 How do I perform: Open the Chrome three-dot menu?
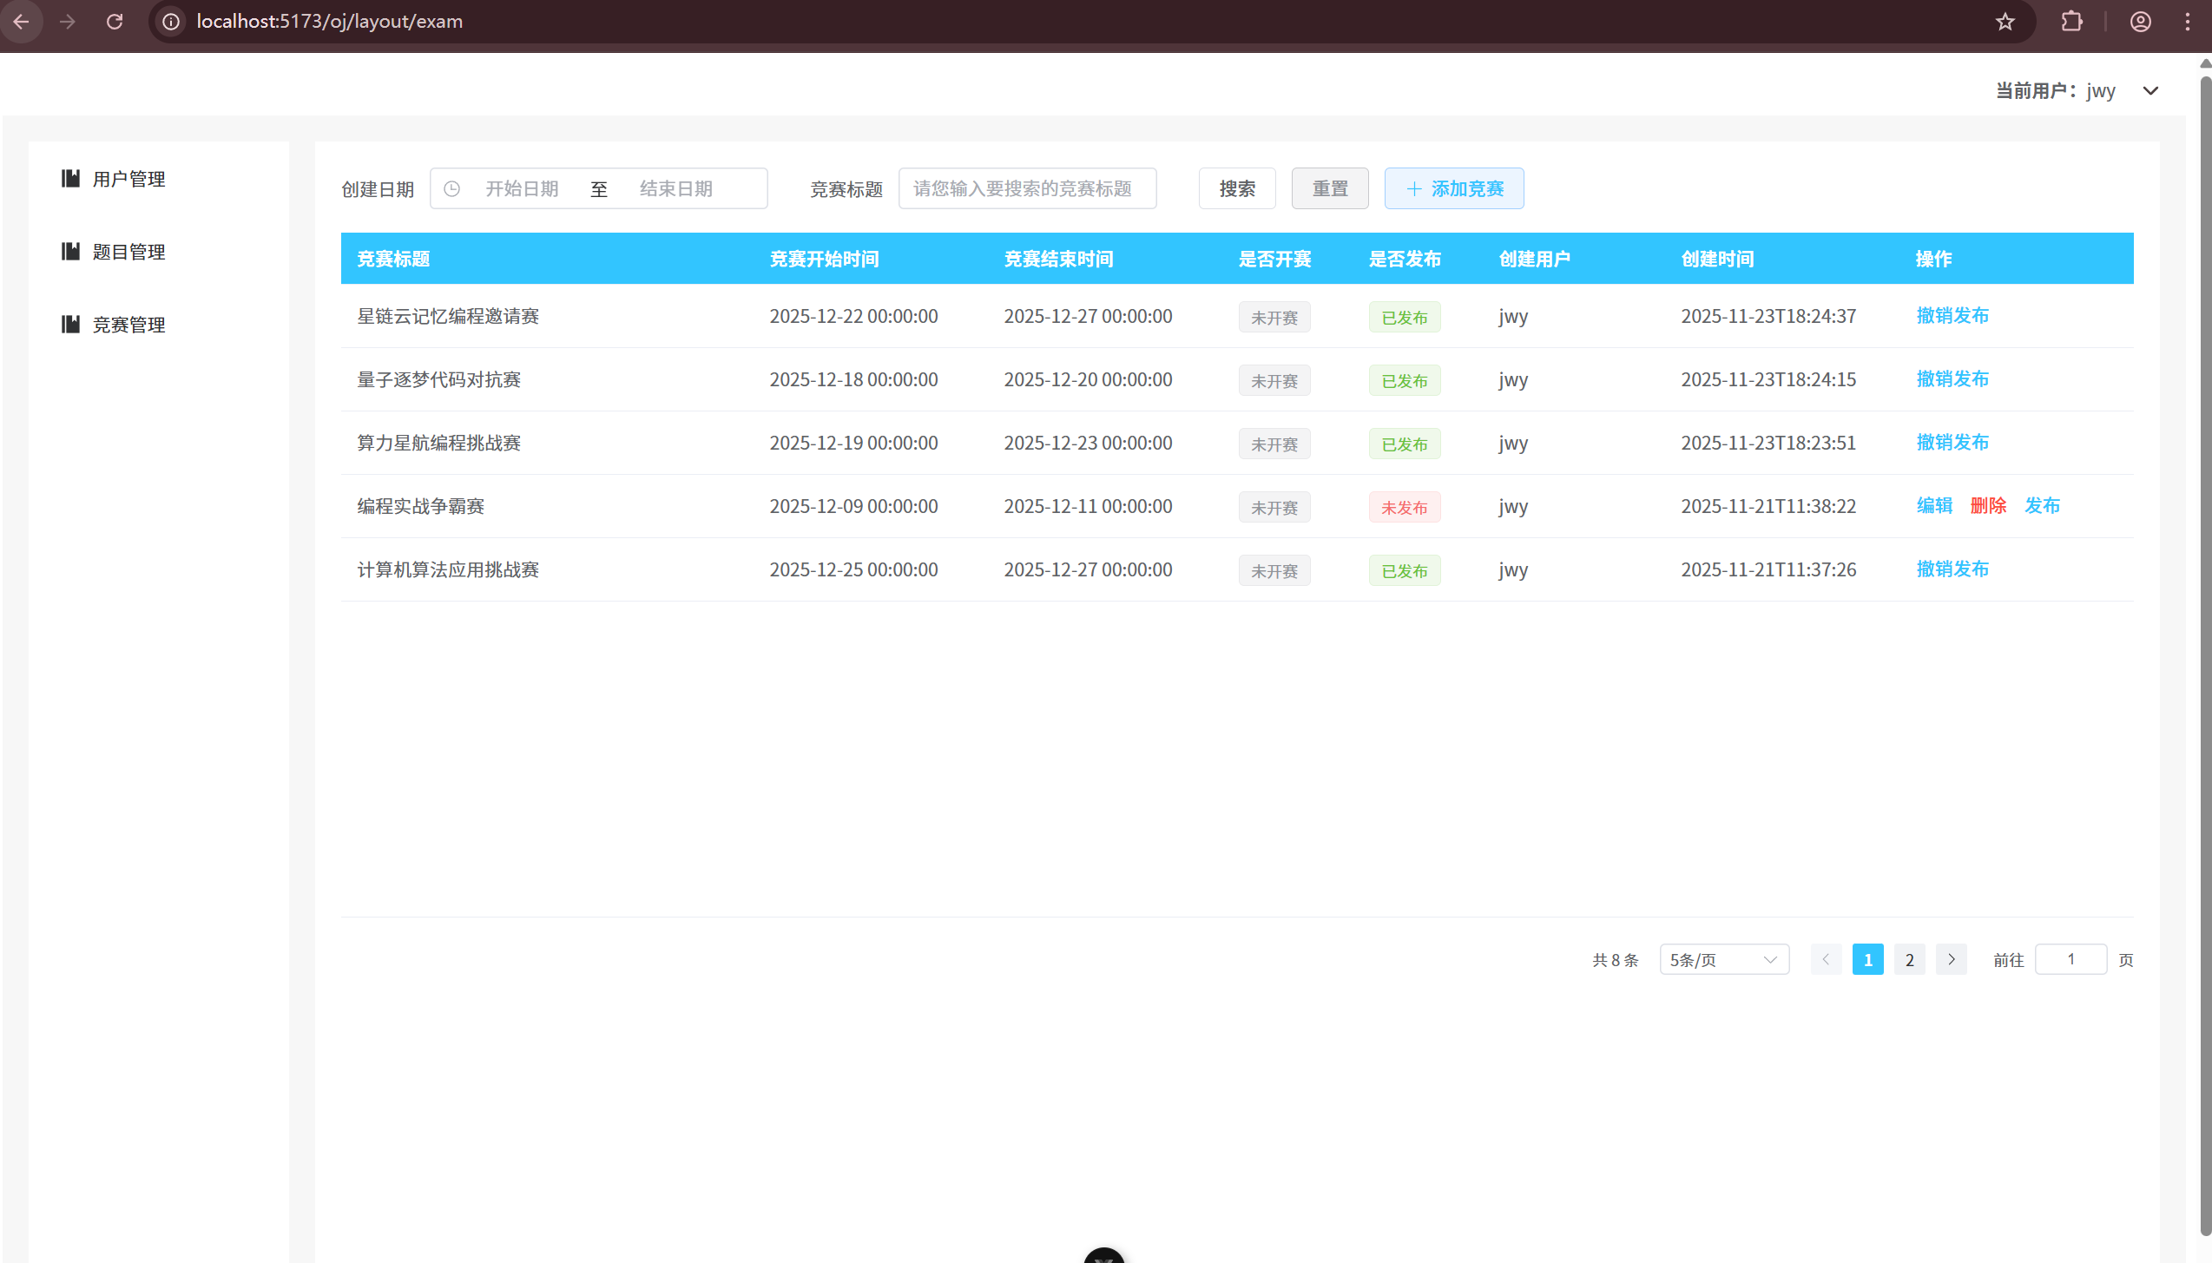point(2188,22)
